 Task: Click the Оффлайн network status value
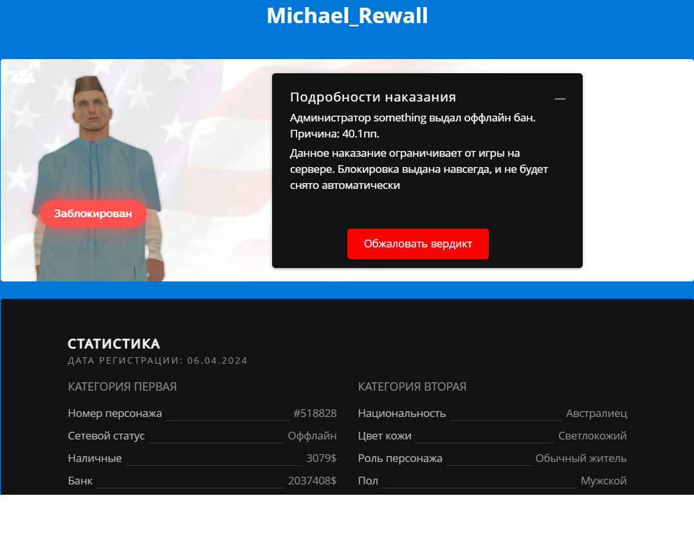point(312,436)
